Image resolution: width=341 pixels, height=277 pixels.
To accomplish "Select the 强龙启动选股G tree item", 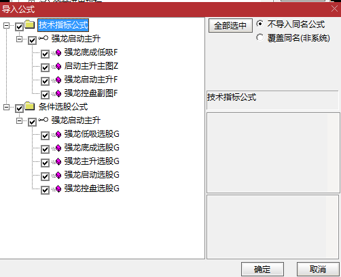I will (x=92, y=175).
